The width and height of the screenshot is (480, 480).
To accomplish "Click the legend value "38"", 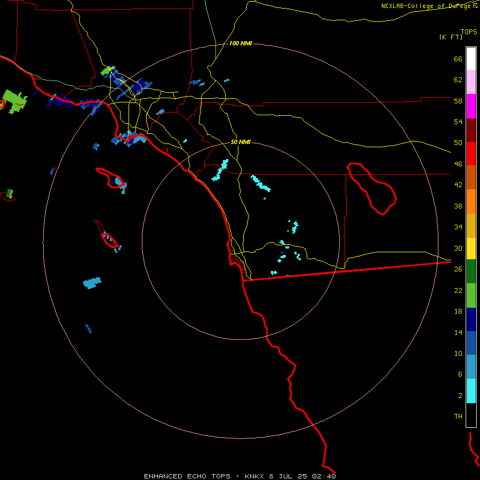I will pyautogui.click(x=458, y=206).
